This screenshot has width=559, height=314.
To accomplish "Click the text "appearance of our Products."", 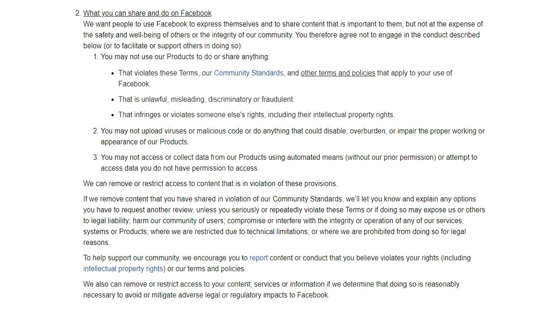I will [145, 142].
